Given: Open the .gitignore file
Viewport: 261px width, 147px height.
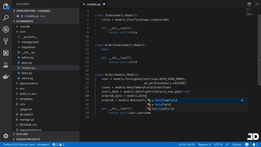Looking at the screenshot, I should 45,109.
